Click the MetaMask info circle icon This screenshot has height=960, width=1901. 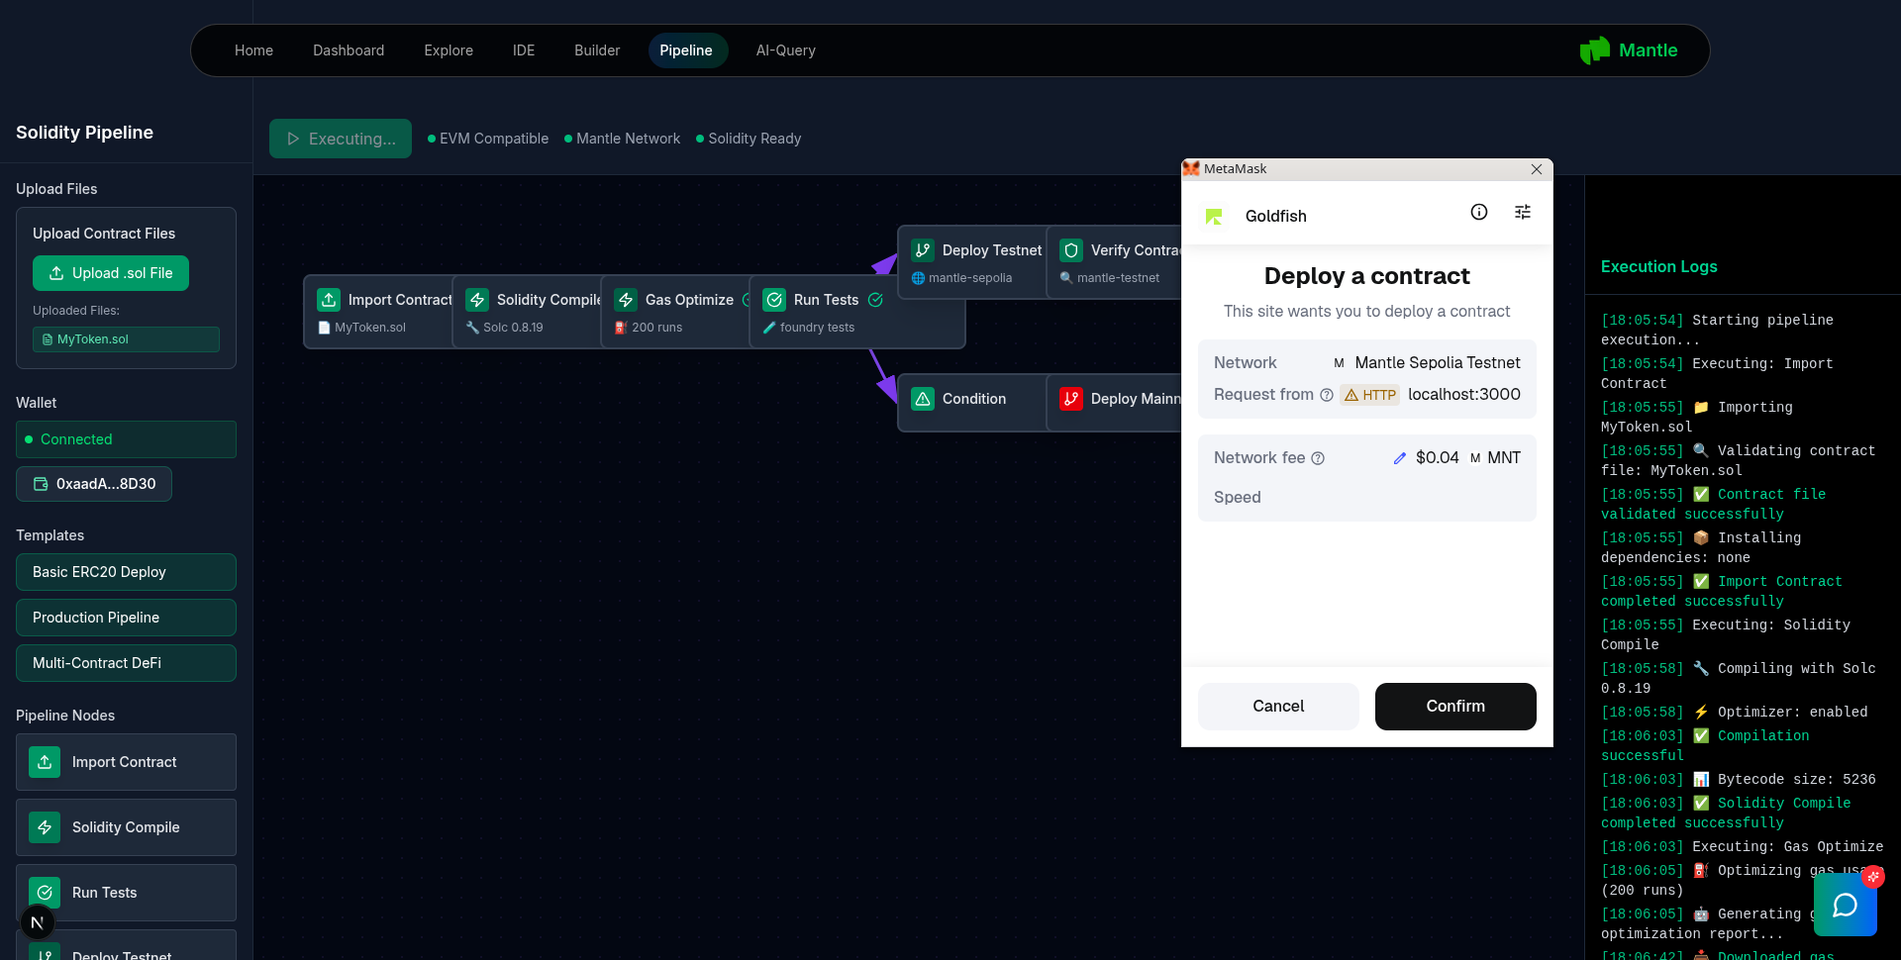1478,212
